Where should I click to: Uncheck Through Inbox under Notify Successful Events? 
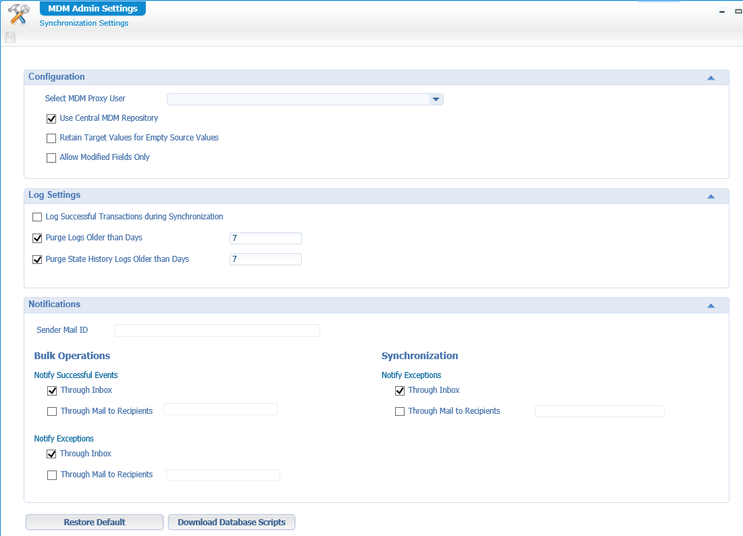click(x=52, y=391)
